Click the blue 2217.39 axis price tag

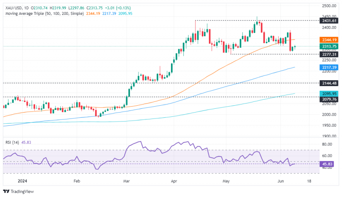(329, 67)
